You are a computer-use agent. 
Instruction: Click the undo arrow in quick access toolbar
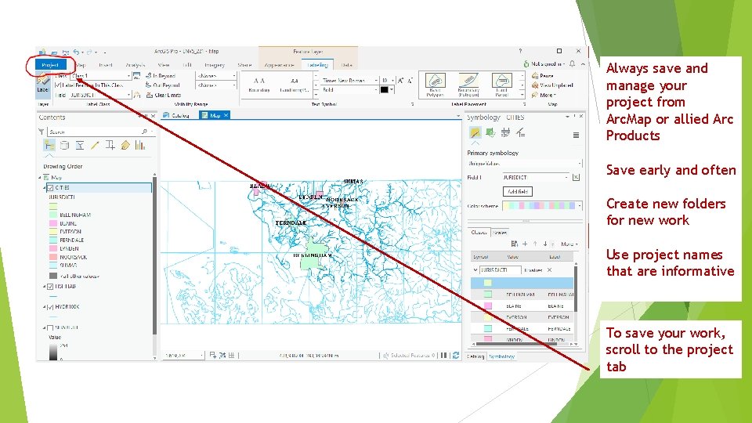pyautogui.click(x=76, y=52)
